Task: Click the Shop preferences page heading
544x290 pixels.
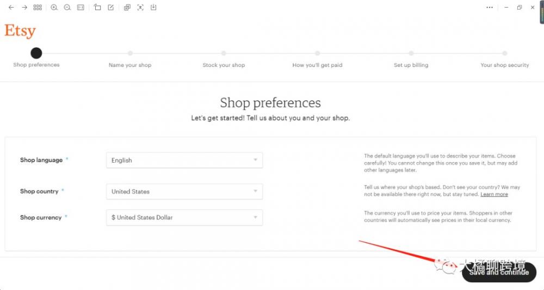Action: (270, 103)
